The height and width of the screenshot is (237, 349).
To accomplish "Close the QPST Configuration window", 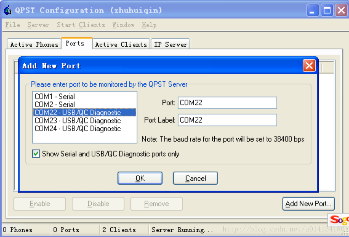I will tap(342, 10).
